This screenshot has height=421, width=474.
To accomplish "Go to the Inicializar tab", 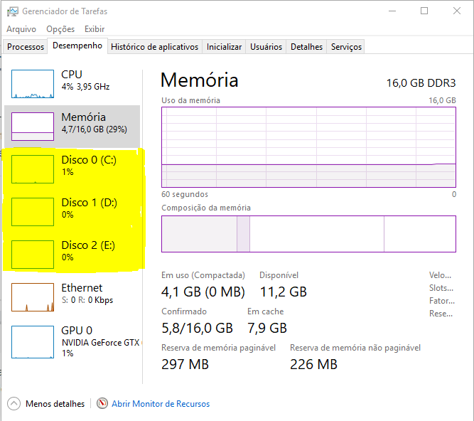I will (x=224, y=47).
